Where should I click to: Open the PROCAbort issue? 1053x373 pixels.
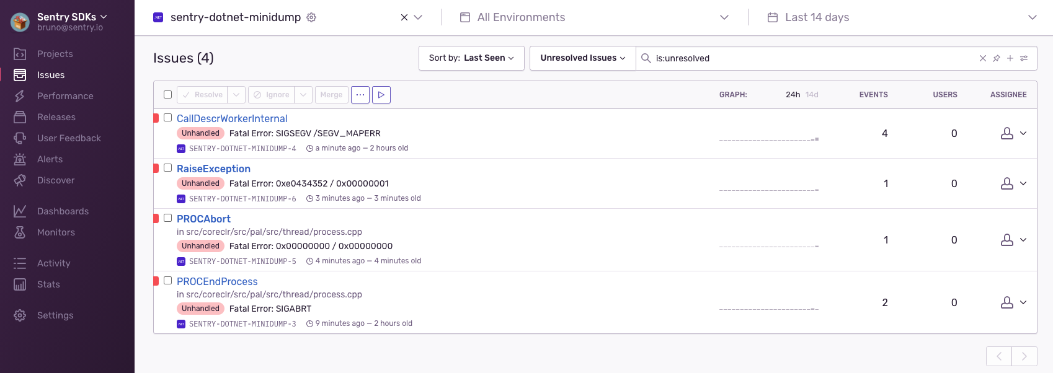tap(203, 219)
